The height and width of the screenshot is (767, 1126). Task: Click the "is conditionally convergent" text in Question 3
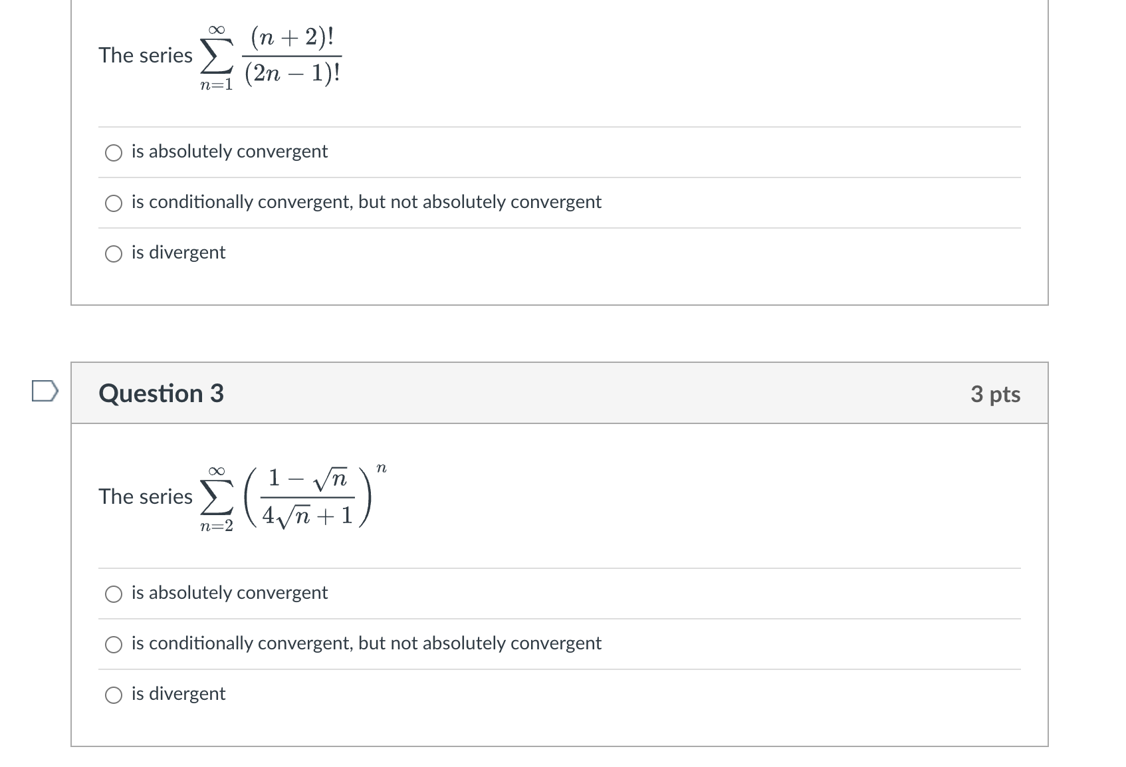[366, 643]
